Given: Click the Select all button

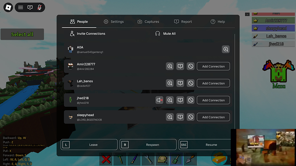Looking at the screenshot, I should click(22, 34).
